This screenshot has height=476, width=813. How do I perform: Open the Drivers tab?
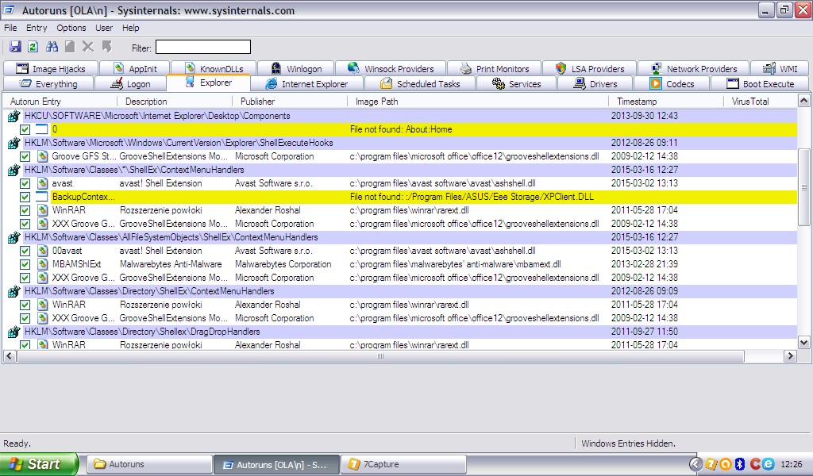pos(595,84)
